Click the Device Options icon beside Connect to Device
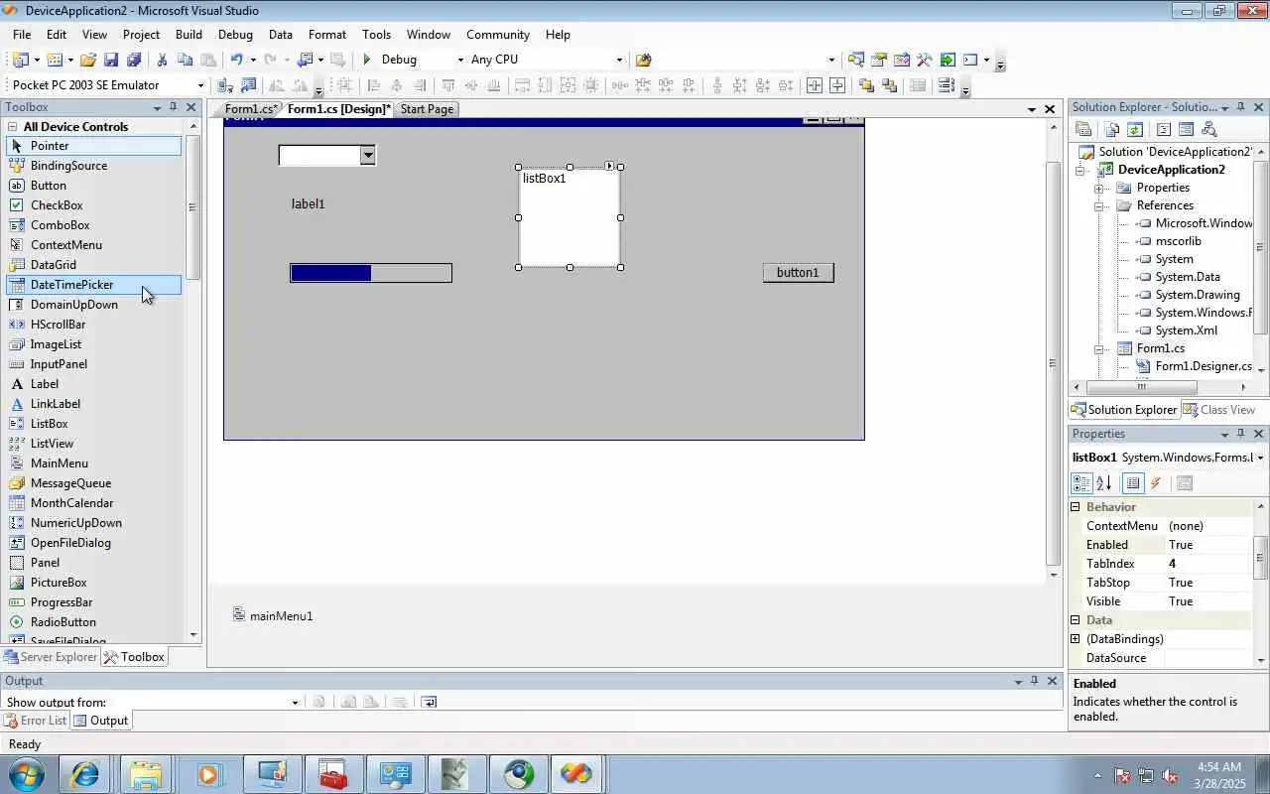 [x=248, y=85]
